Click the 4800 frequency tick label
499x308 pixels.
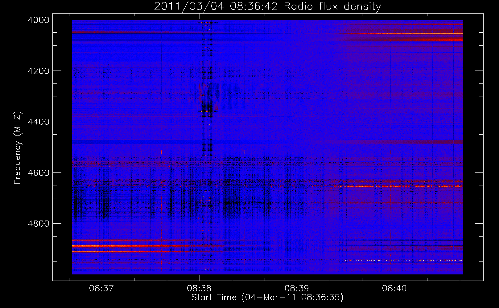point(39,223)
